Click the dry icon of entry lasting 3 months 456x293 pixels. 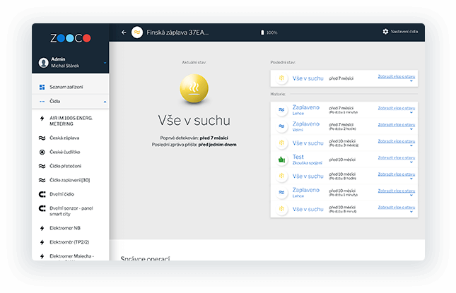point(281,143)
